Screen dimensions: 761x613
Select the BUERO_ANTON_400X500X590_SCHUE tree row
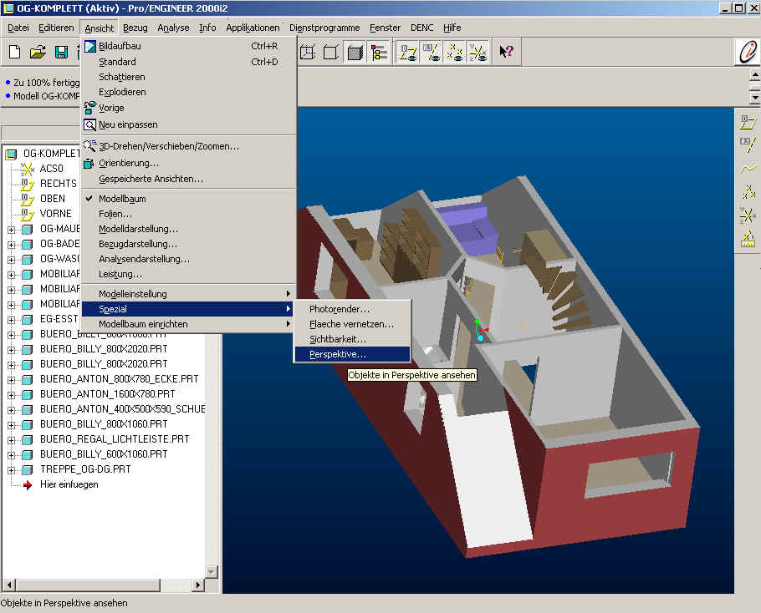[x=123, y=409]
